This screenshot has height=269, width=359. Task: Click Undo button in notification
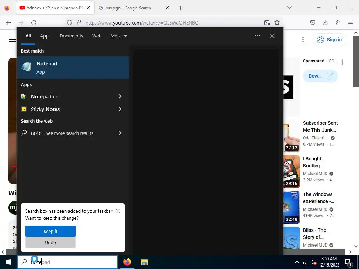point(50,242)
